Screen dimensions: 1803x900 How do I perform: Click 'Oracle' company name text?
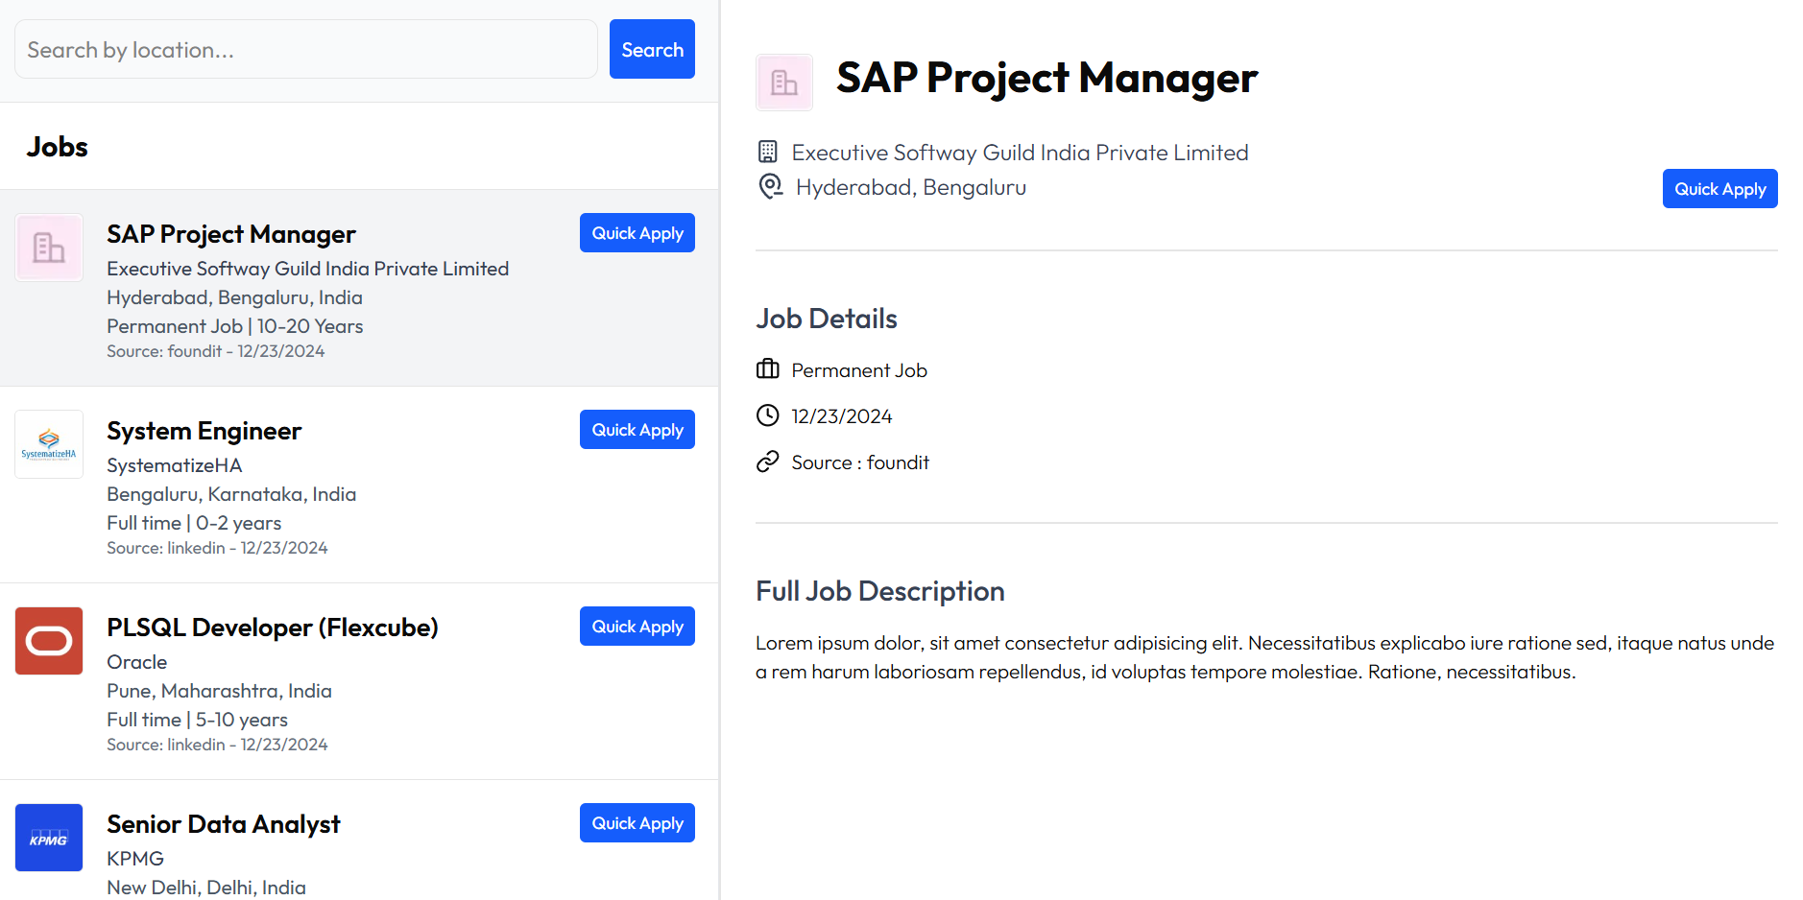(x=137, y=662)
